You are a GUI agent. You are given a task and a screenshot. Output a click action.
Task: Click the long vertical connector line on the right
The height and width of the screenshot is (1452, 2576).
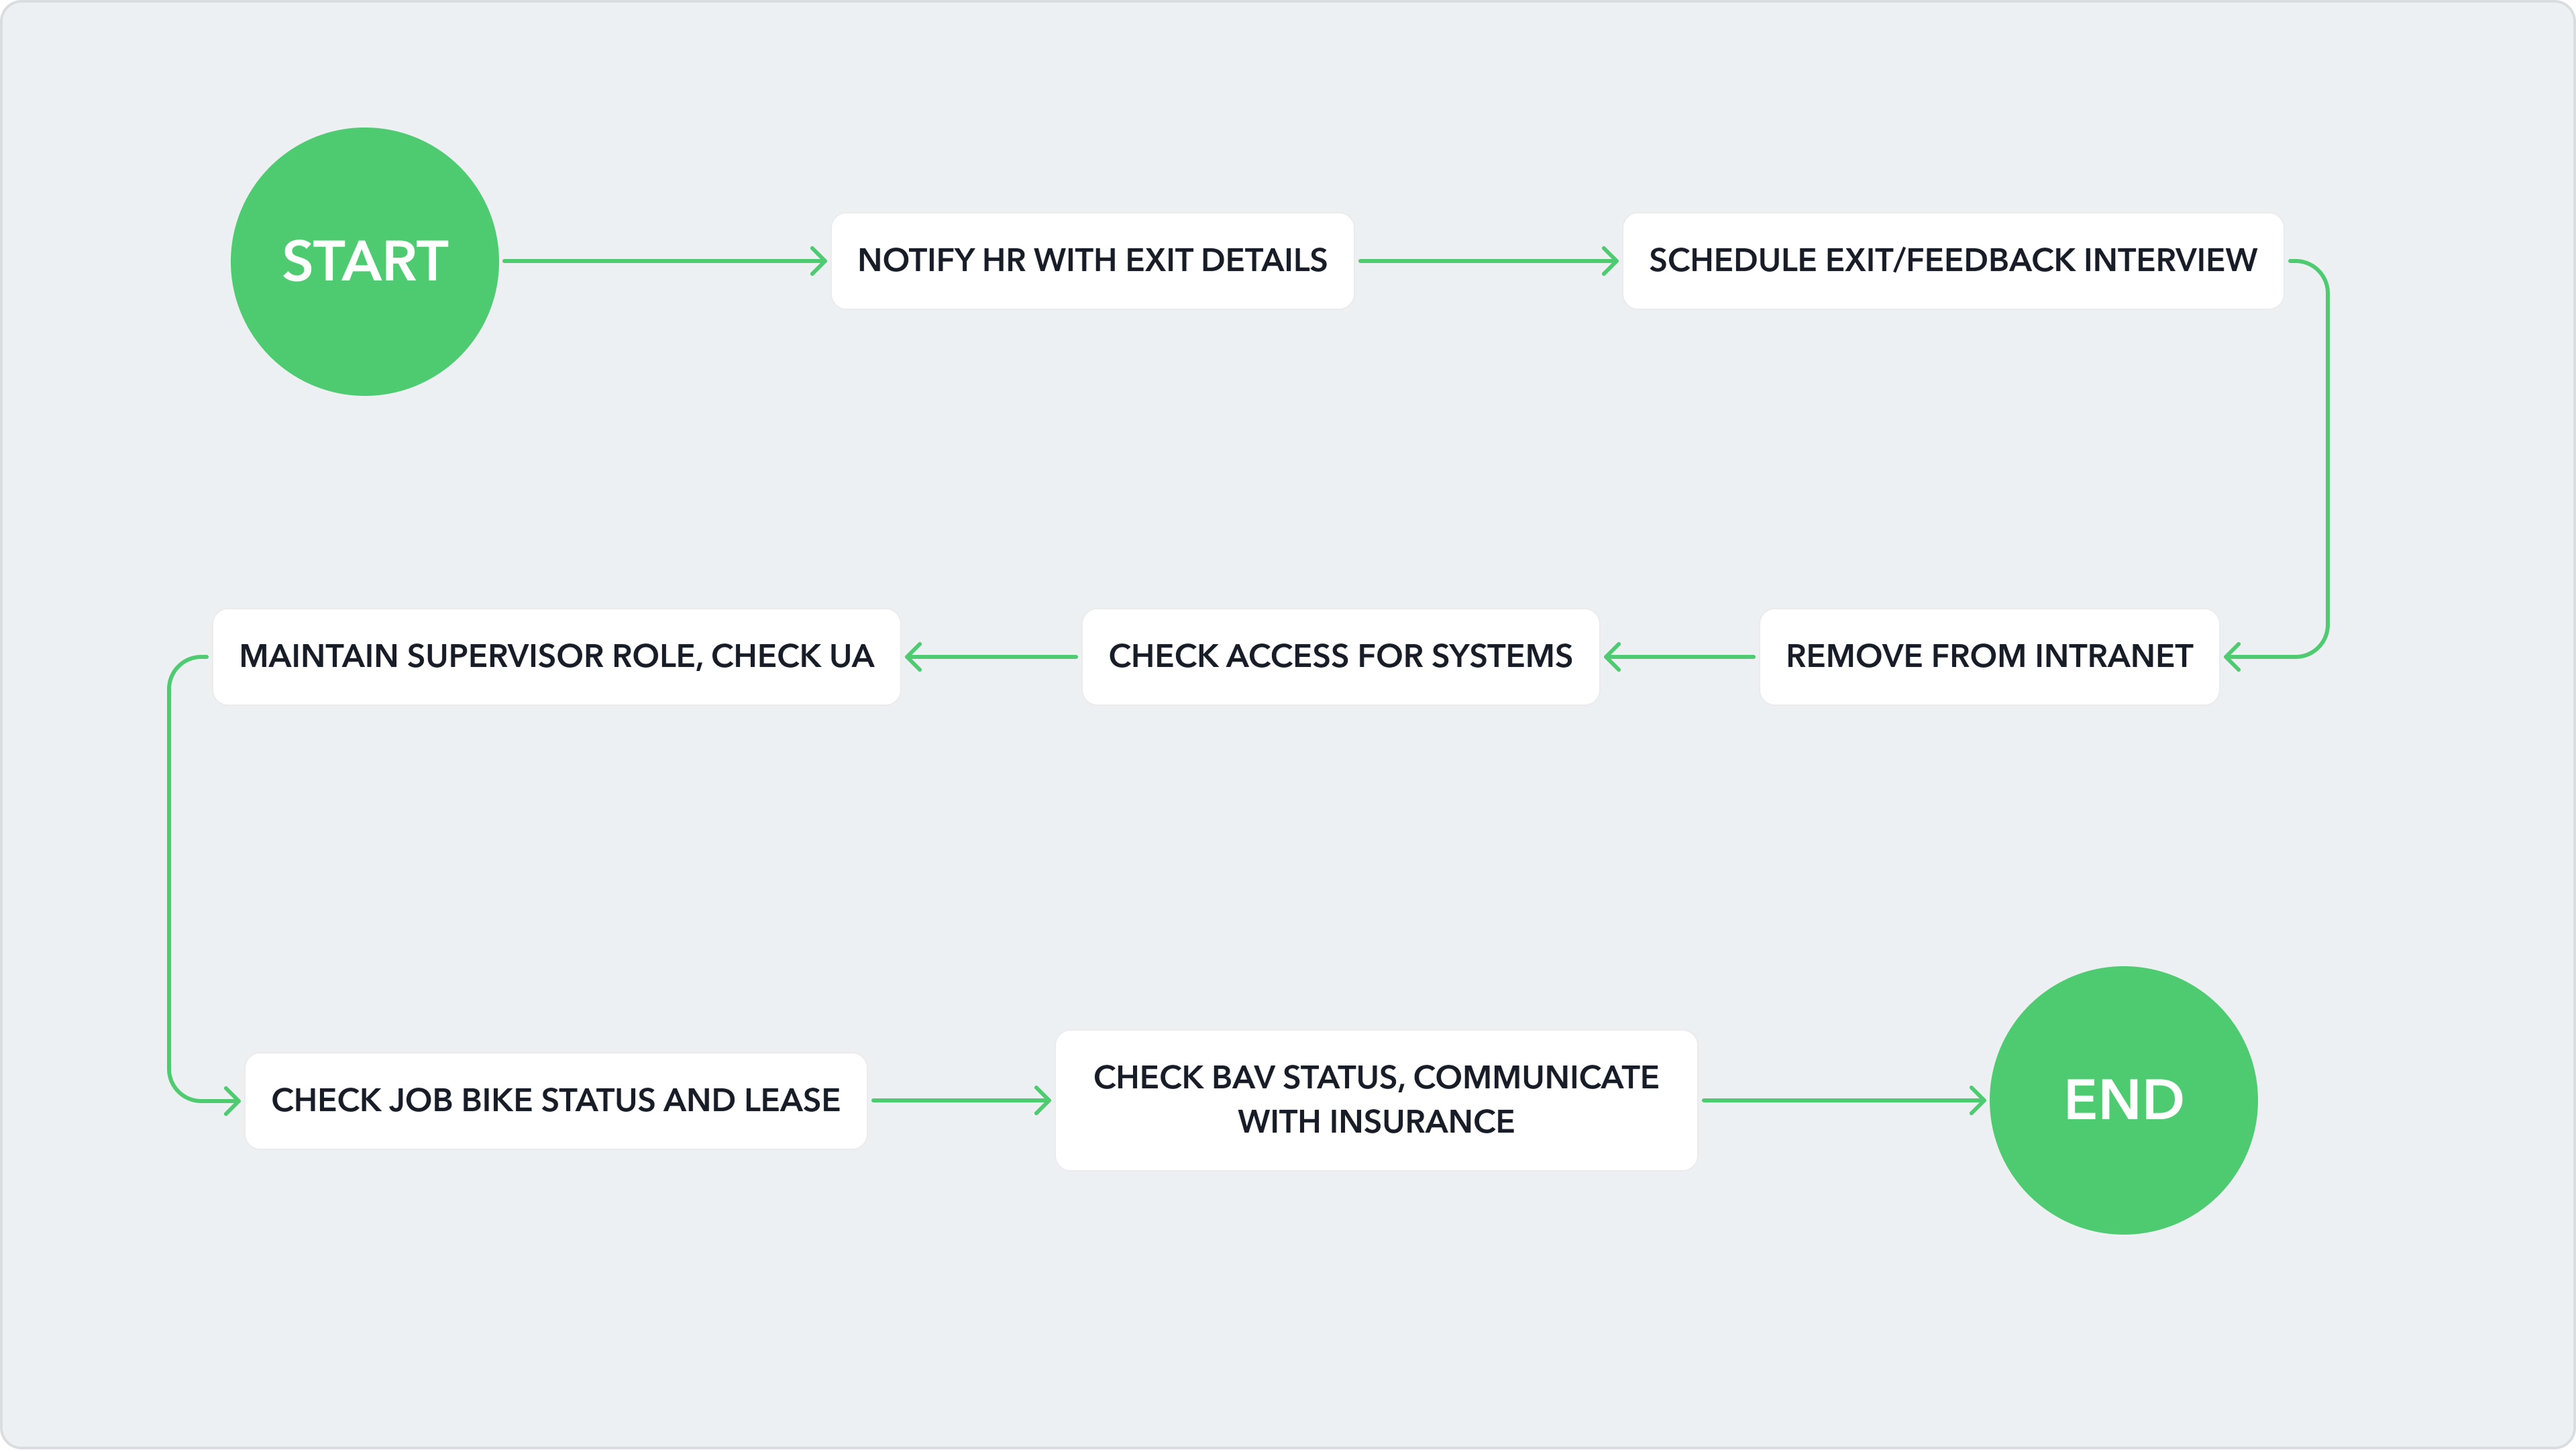(x=2328, y=460)
